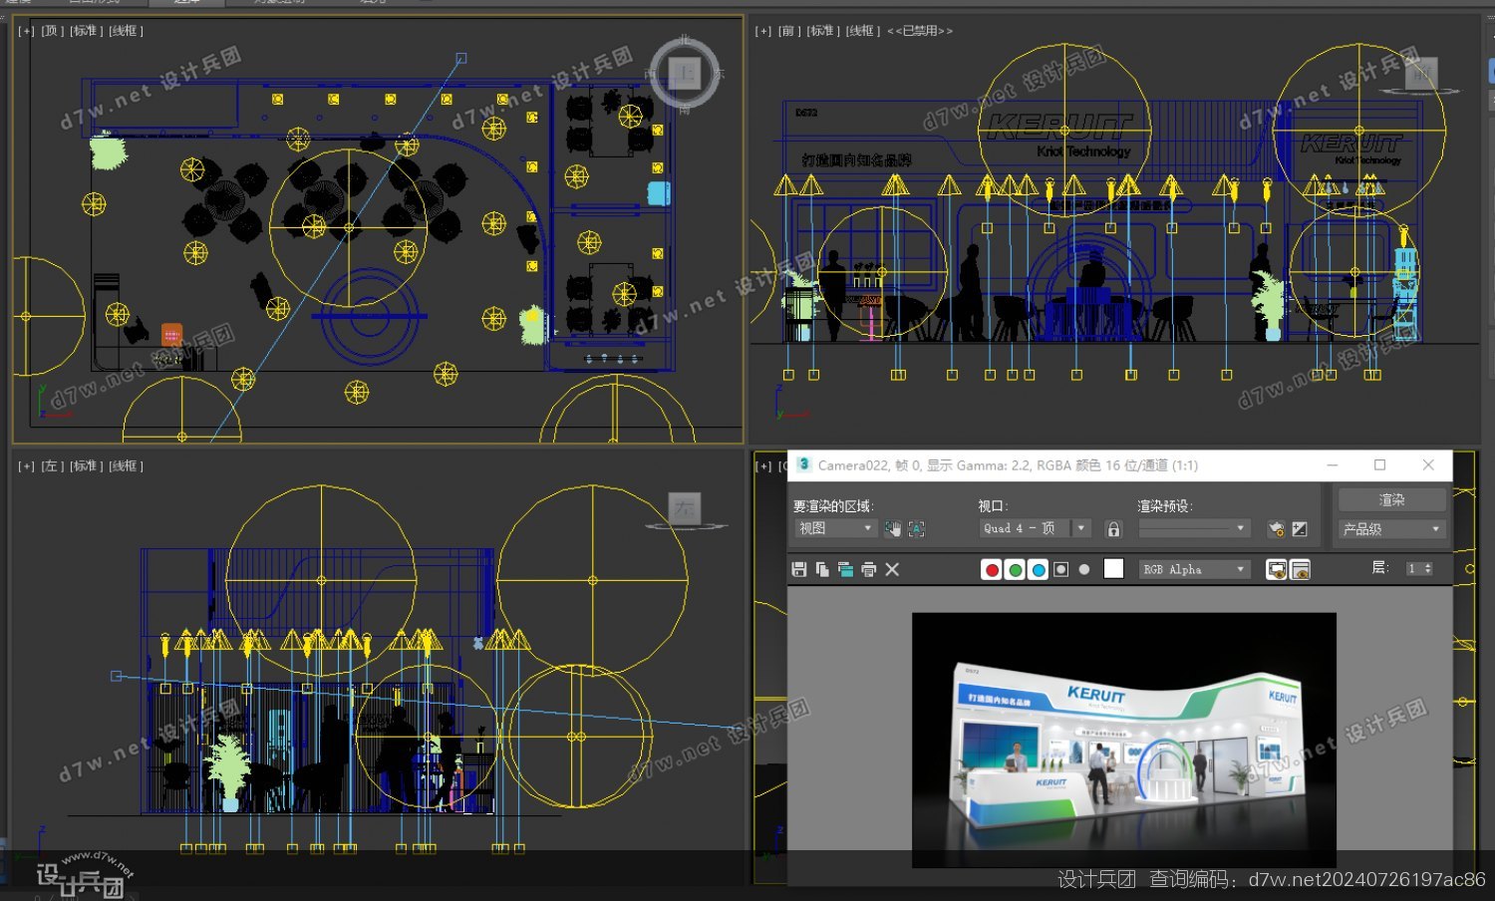Maximize the render frame window
Image resolution: width=1495 pixels, height=901 pixels.
[1379, 464]
